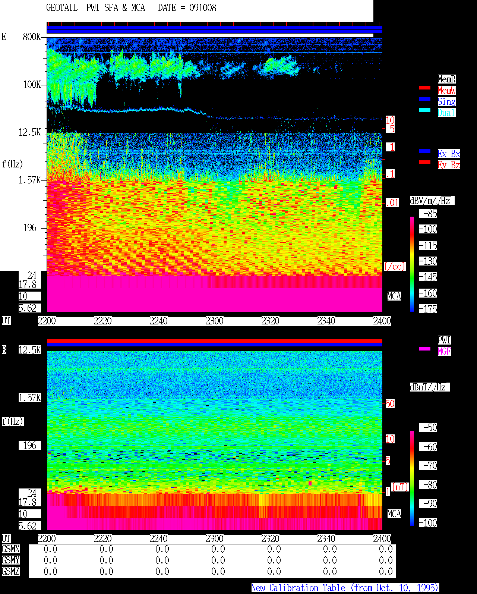
Task: Click the GEOTAIL PWI SFA & MCA title
Action: click(95, 8)
